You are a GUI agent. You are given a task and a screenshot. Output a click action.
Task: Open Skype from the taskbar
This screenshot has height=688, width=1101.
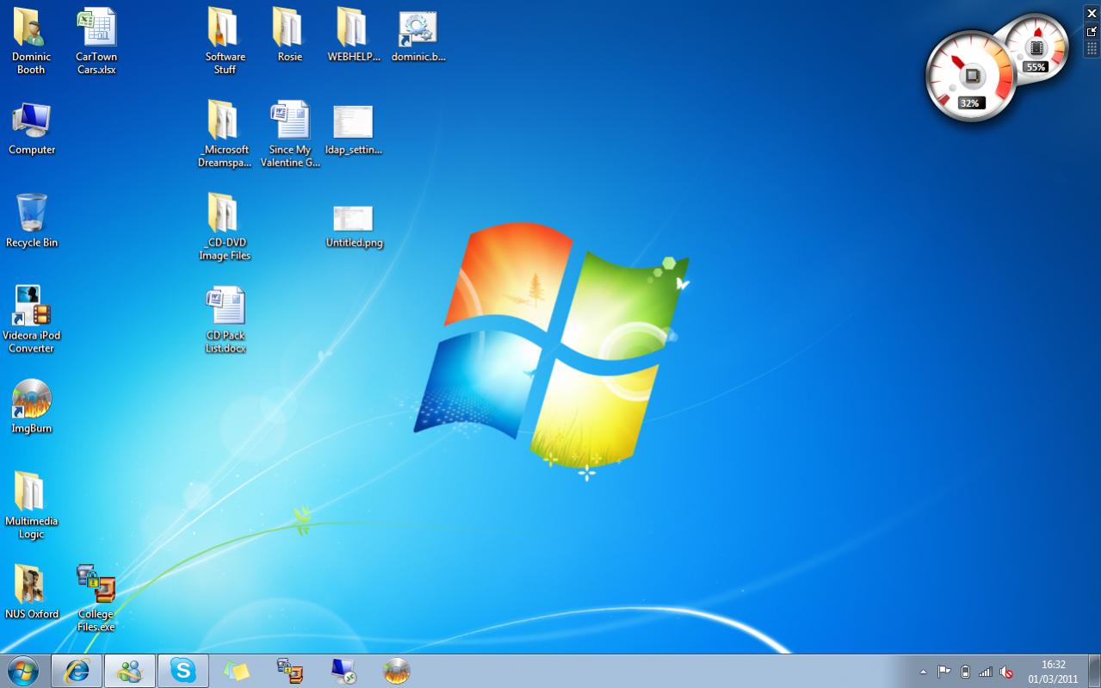point(182,671)
